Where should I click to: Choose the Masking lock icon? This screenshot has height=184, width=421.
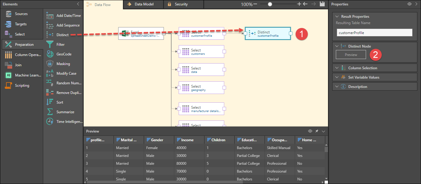pos(50,64)
